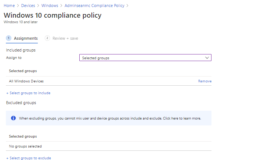Click + Select groups to exclude

pyautogui.click(x=29, y=158)
